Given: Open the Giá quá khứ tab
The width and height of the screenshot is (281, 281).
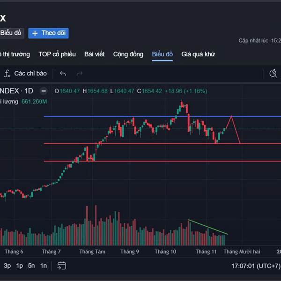Looking at the screenshot, I should point(198,54).
